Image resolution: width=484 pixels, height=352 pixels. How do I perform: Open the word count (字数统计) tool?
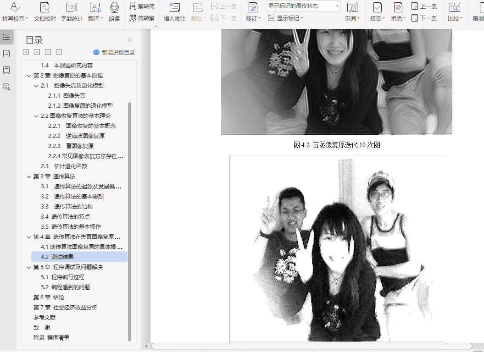72,8
